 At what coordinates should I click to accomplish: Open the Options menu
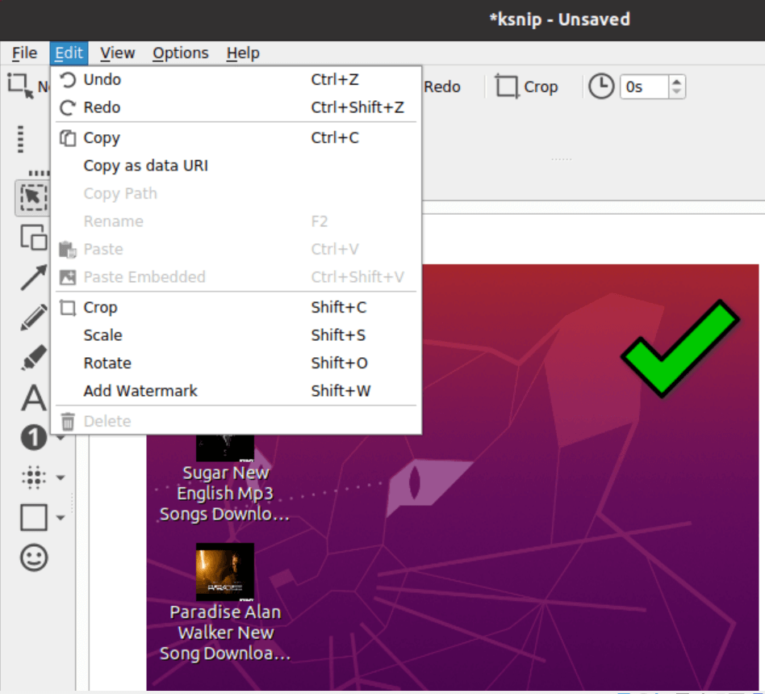click(x=181, y=53)
